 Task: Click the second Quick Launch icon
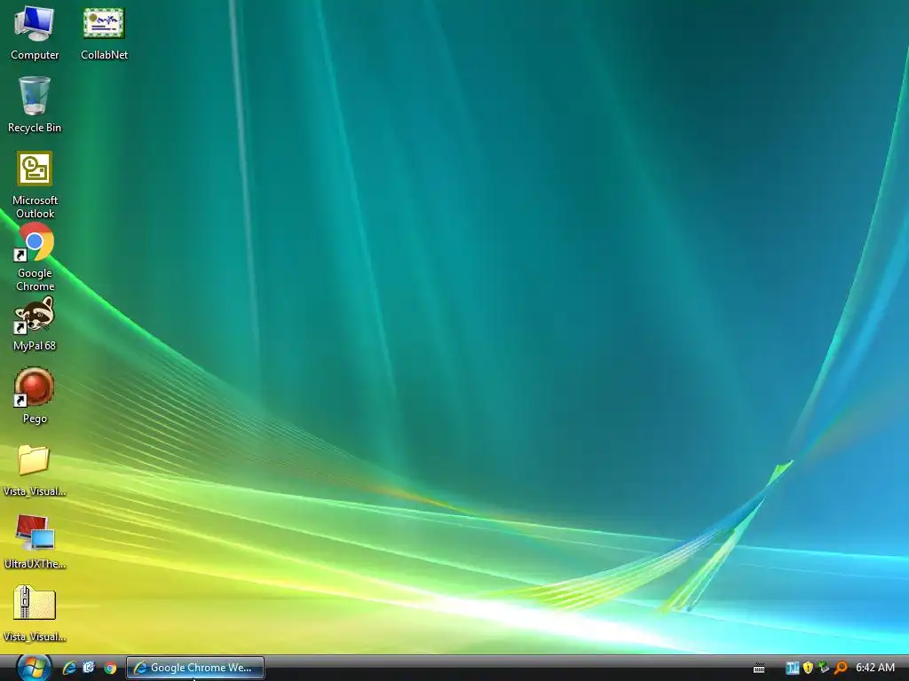coord(89,668)
